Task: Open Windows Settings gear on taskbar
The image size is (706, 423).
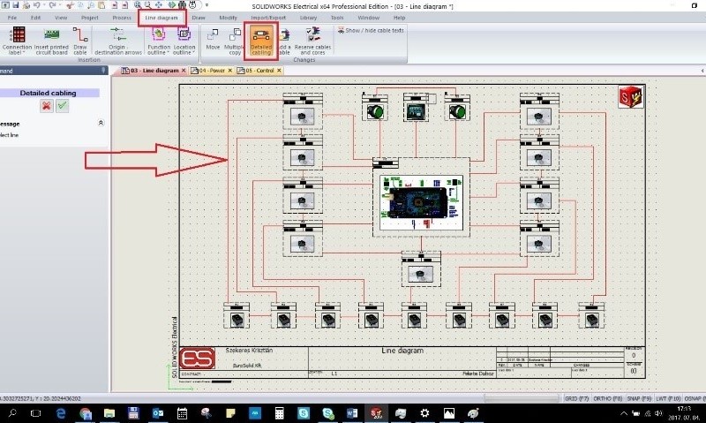Action: tap(424, 413)
